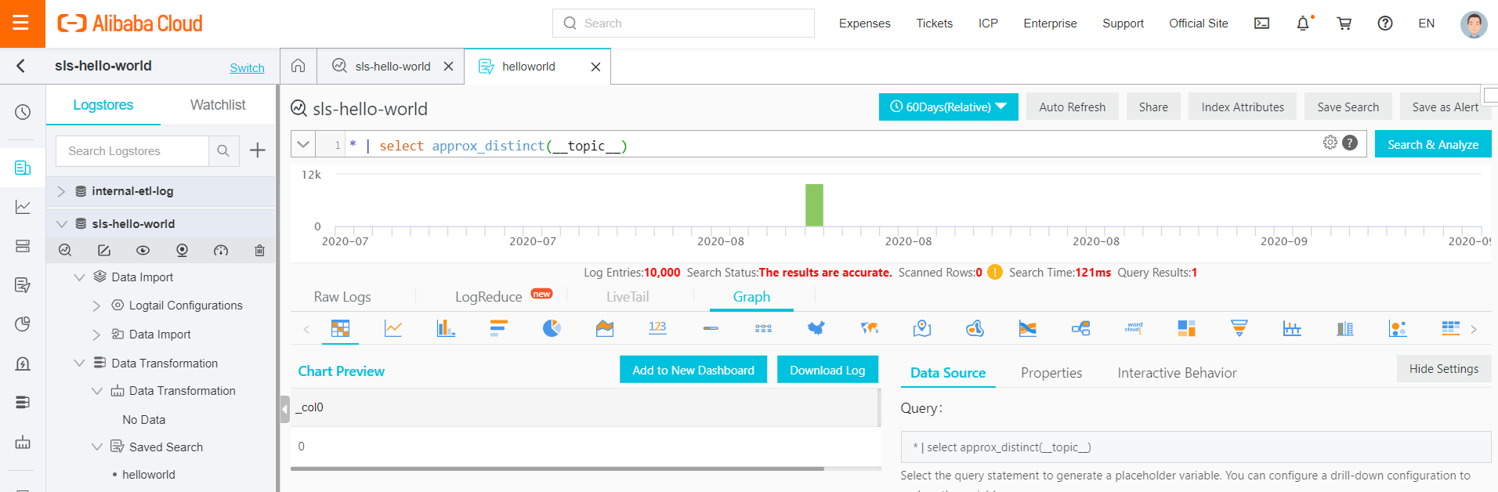Open the helloworld saved search item
The image size is (1498, 492).
click(149, 475)
